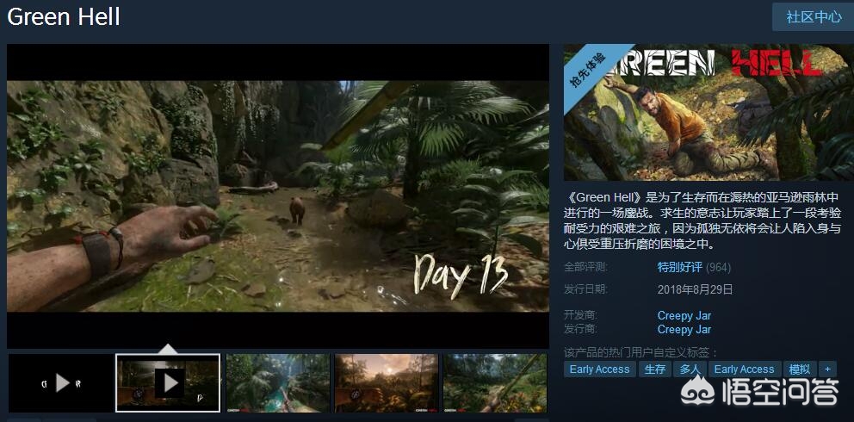Click the Green Hell page title
Screen dimensions: 854x422
pos(64,16)
